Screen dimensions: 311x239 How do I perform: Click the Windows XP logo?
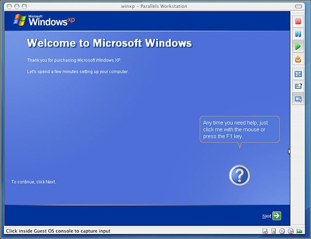pyautogui.click(x=44, y=20)
